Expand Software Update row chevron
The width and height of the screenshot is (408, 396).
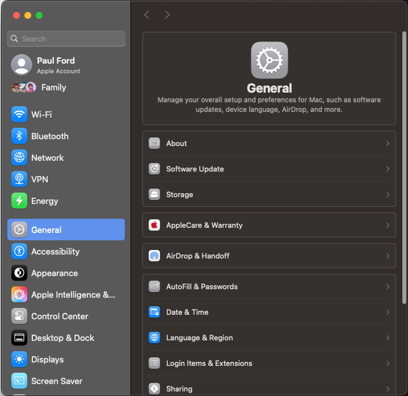click(x=388, y=169)
